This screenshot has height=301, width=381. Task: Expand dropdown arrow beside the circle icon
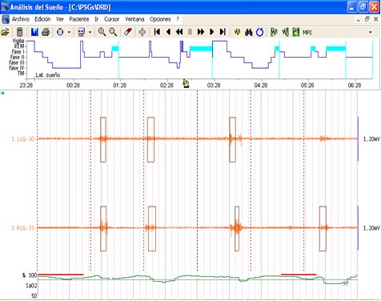tap(69, 32)
